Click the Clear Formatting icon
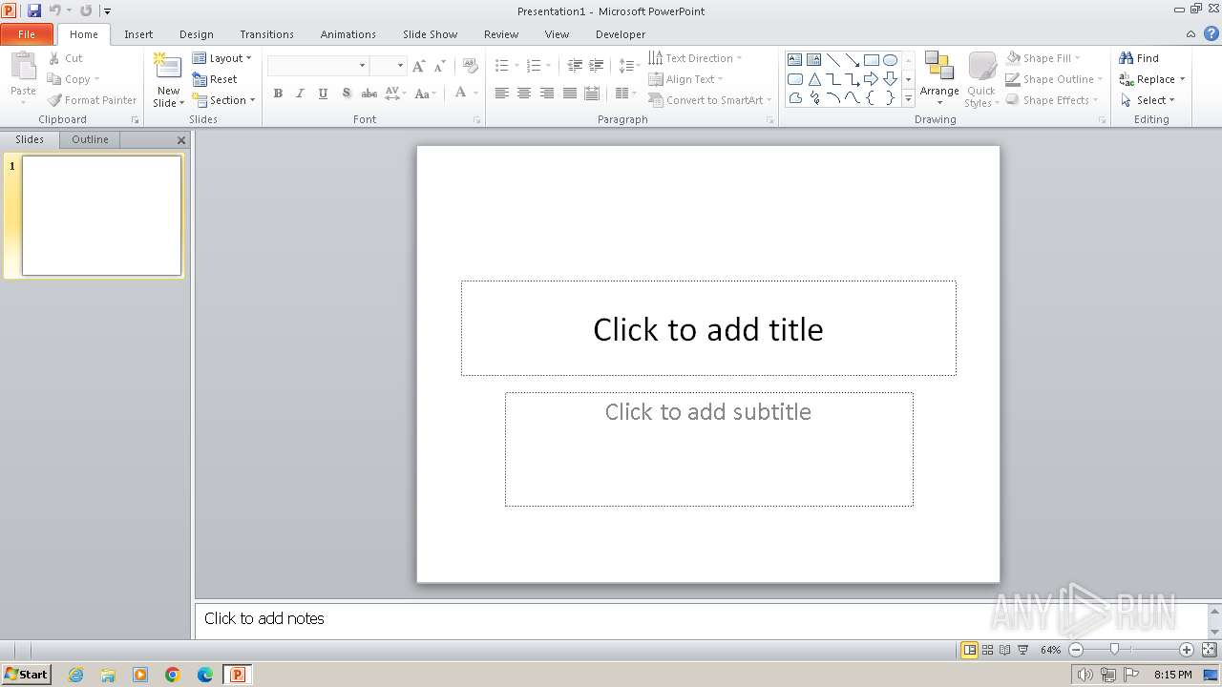 (469, 66)
